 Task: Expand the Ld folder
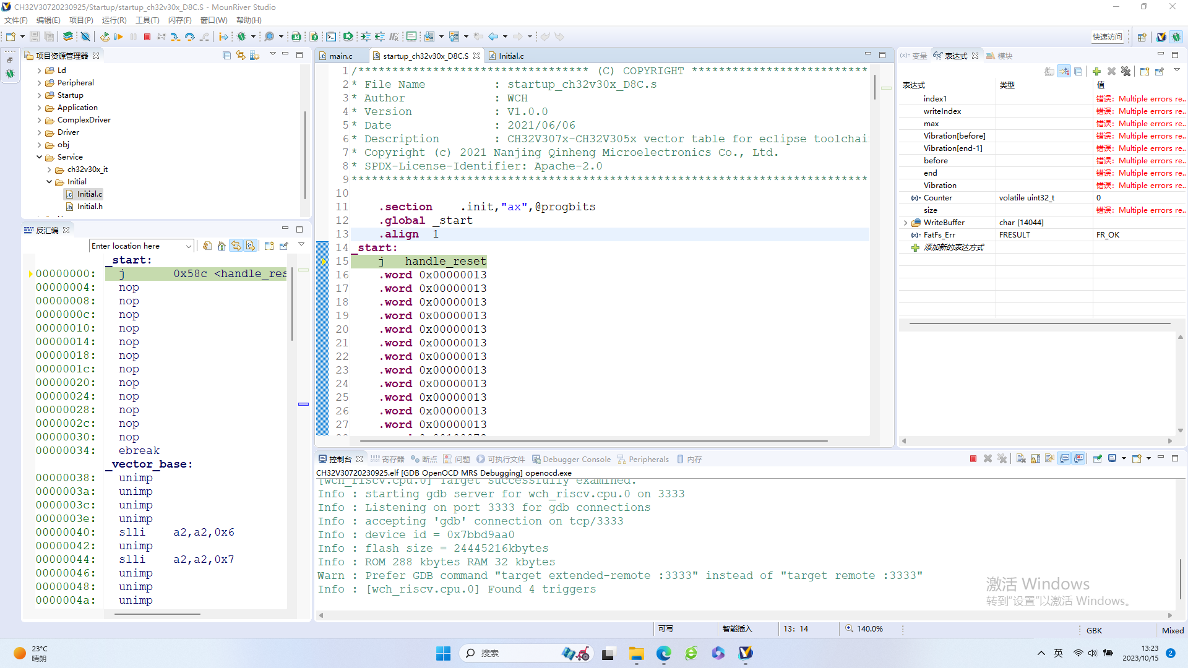coord(39,71)
